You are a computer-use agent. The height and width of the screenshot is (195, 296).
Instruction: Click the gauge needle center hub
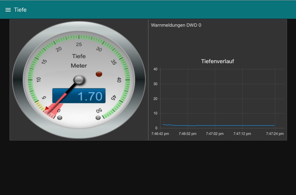[79, 80]
